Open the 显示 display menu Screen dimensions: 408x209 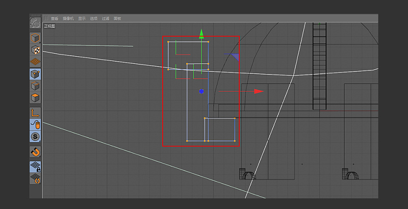[x=82, y=18]
